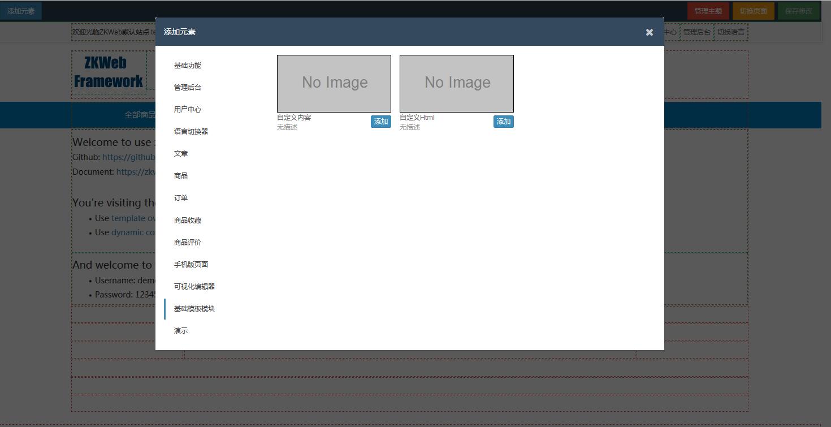Open the 商品收藏 category

tap(188, 221)
